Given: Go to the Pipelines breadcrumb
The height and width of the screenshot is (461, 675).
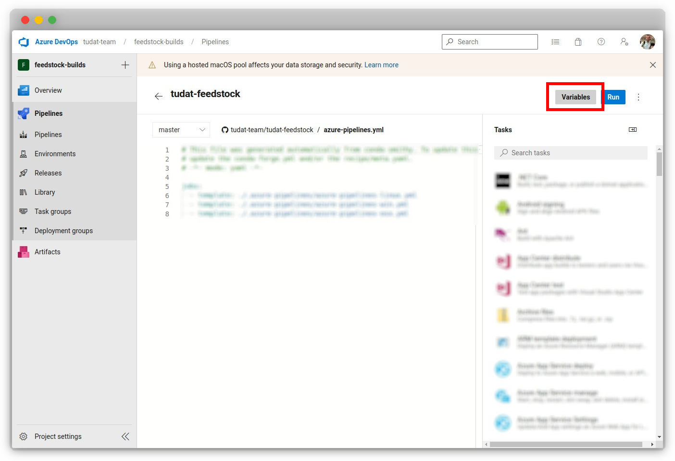Looking at the screenshot, I should [215, 42].
